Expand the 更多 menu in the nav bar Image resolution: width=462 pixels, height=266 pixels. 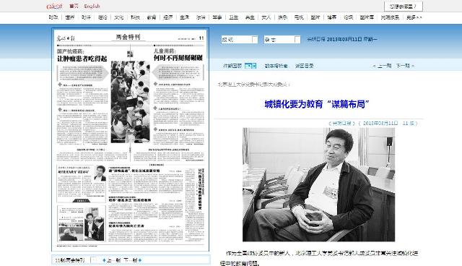pyautogui.click(x=414, y=17)
